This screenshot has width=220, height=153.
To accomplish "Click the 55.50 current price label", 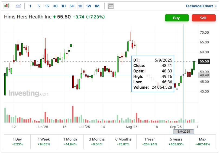I will click(x=204, y=61).
